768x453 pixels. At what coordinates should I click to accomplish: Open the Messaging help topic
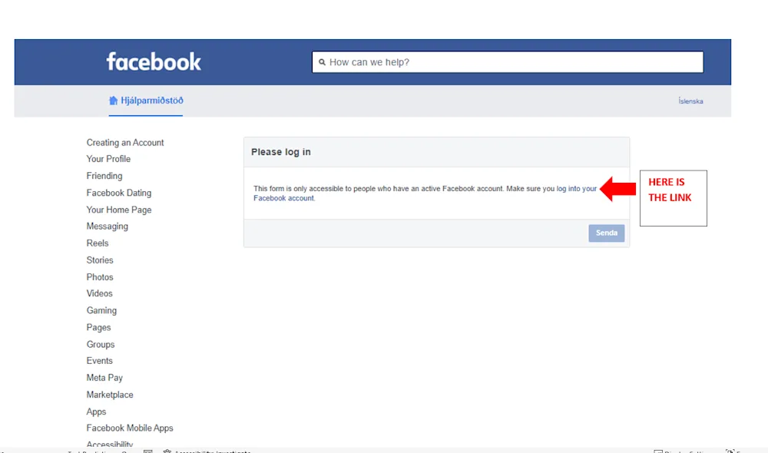108,226
